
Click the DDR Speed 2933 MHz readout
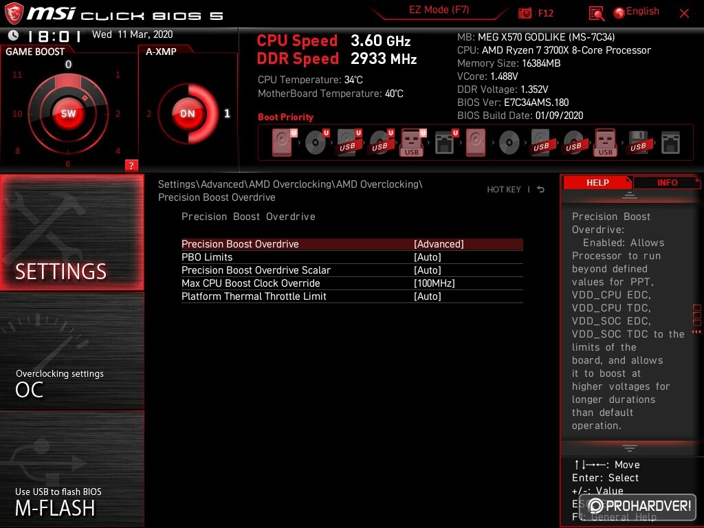pyautogui.click(x=337, y=59)
